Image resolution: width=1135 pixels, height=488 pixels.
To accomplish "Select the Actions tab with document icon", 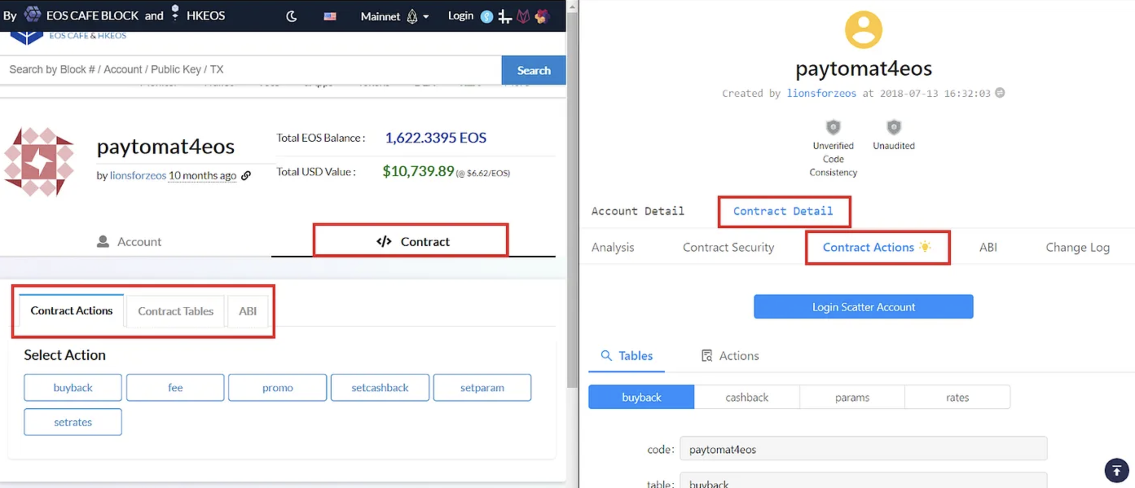I will [730, 356].
